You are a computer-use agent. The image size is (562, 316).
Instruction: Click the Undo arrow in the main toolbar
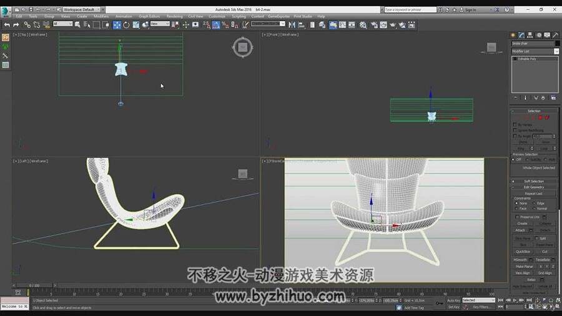coord(7,25)
